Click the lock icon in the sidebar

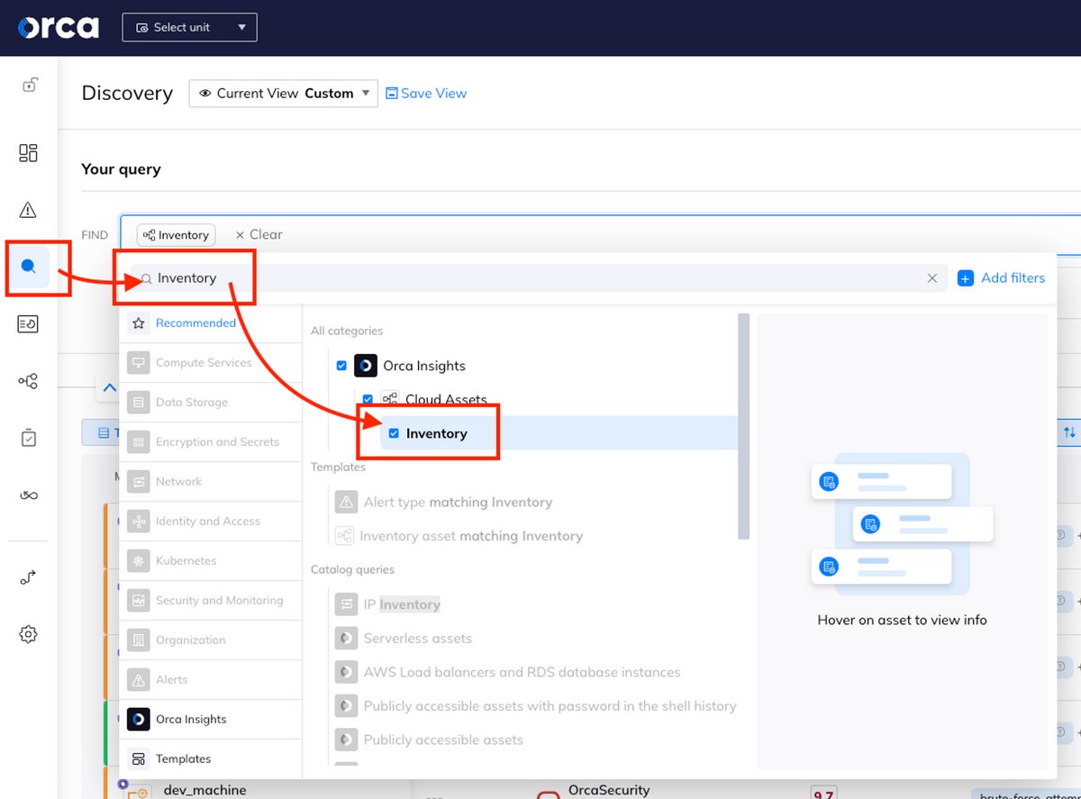[x=30, y=86]
